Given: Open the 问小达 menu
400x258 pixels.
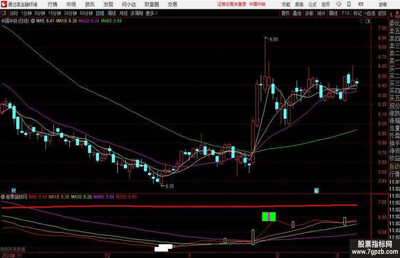Looking at the screenshot, I should pyautogui.click(x=129, y=4).
